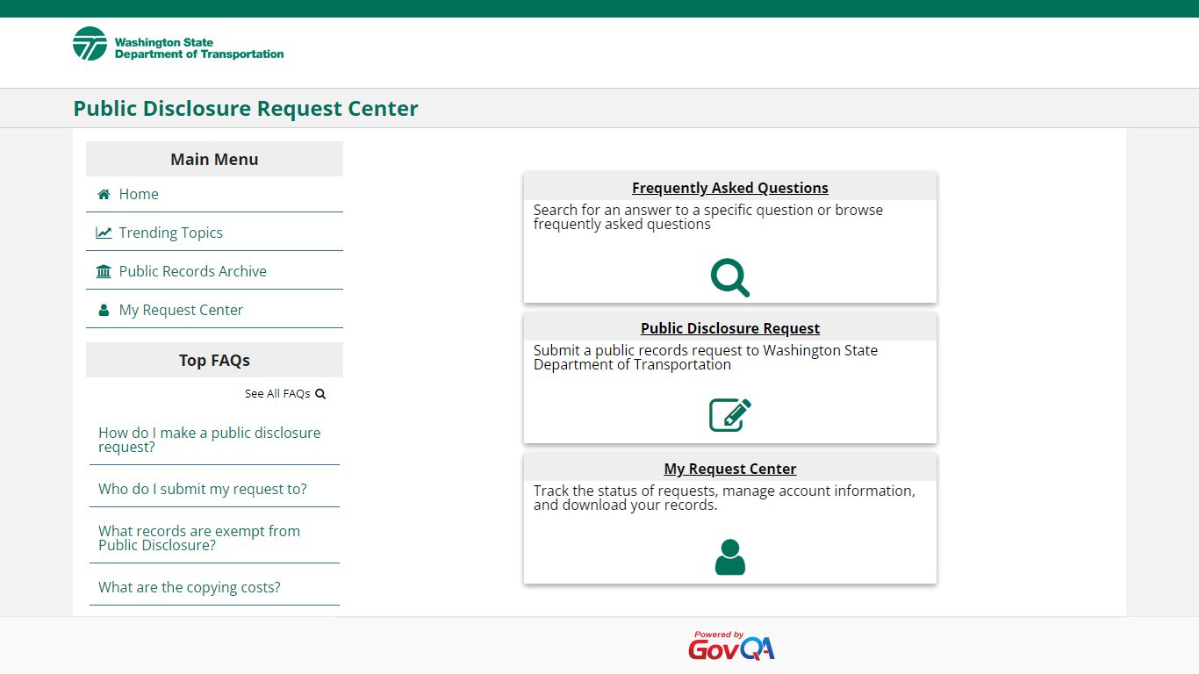Click the My Request Center person icon in menu

click(x=104, y=310)
